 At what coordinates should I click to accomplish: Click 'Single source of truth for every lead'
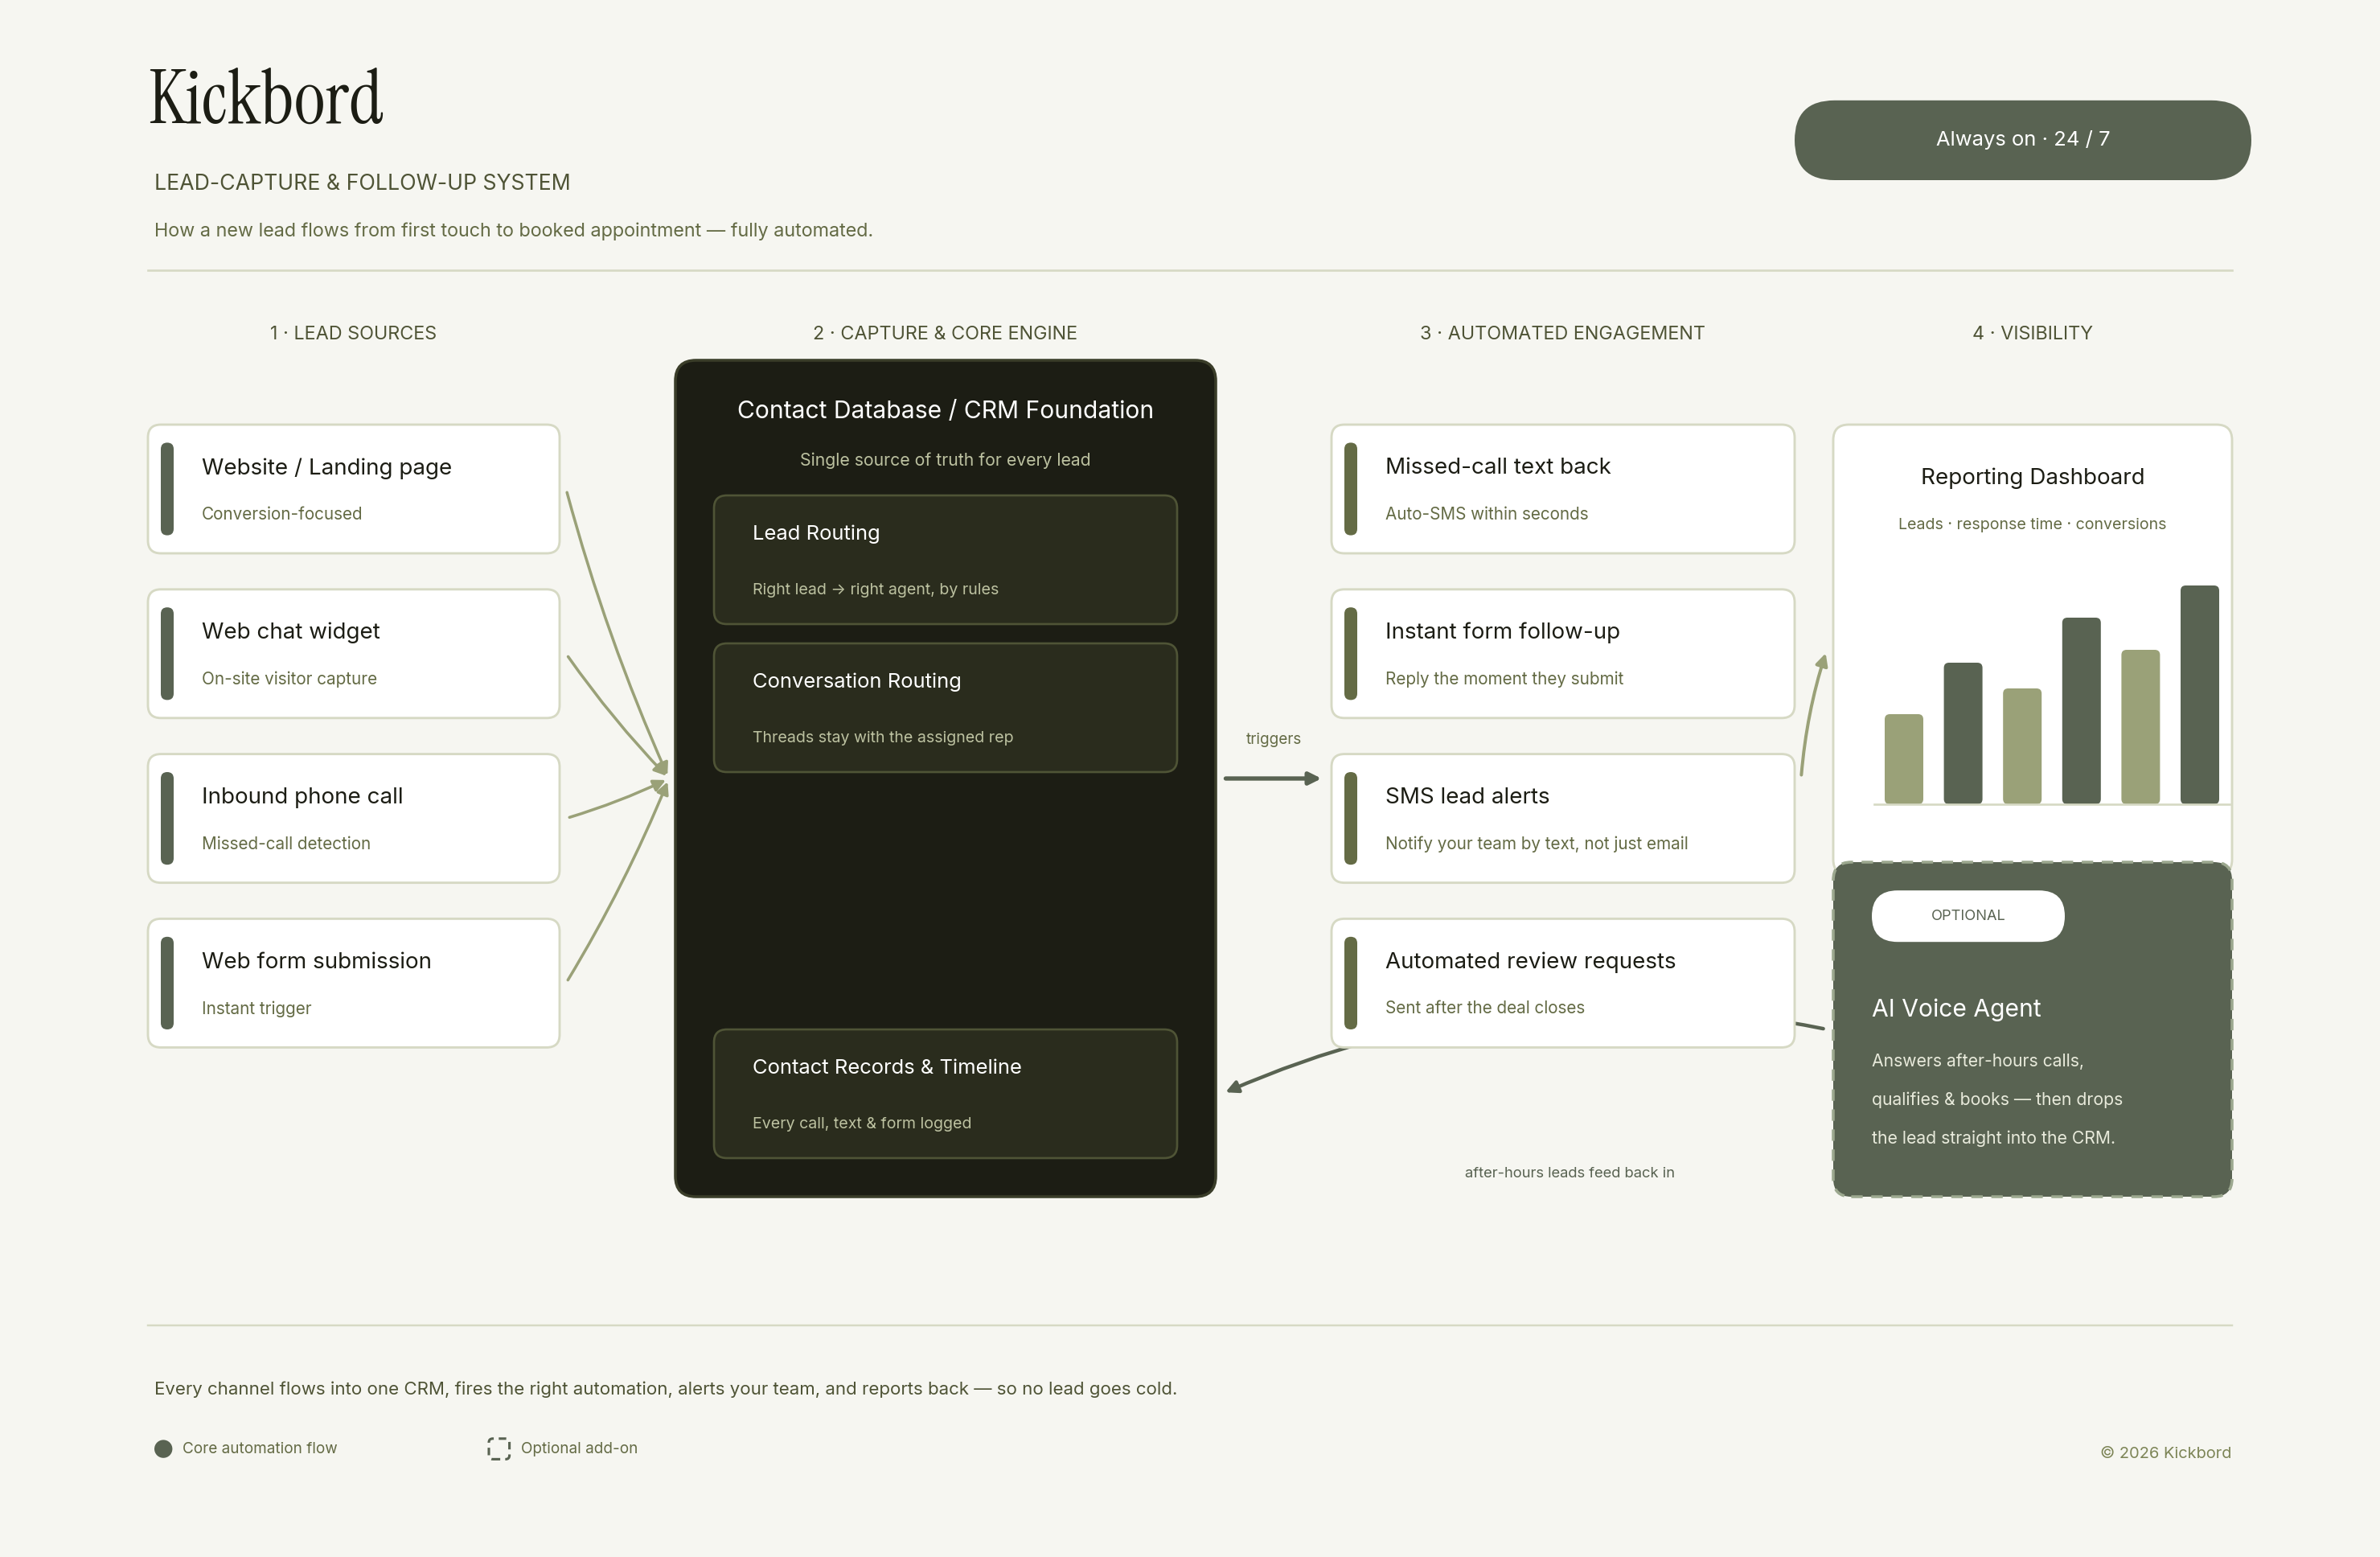point(945,460)
